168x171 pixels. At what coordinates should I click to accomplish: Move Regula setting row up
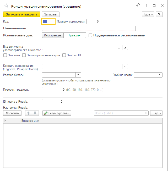coord(29,113)
